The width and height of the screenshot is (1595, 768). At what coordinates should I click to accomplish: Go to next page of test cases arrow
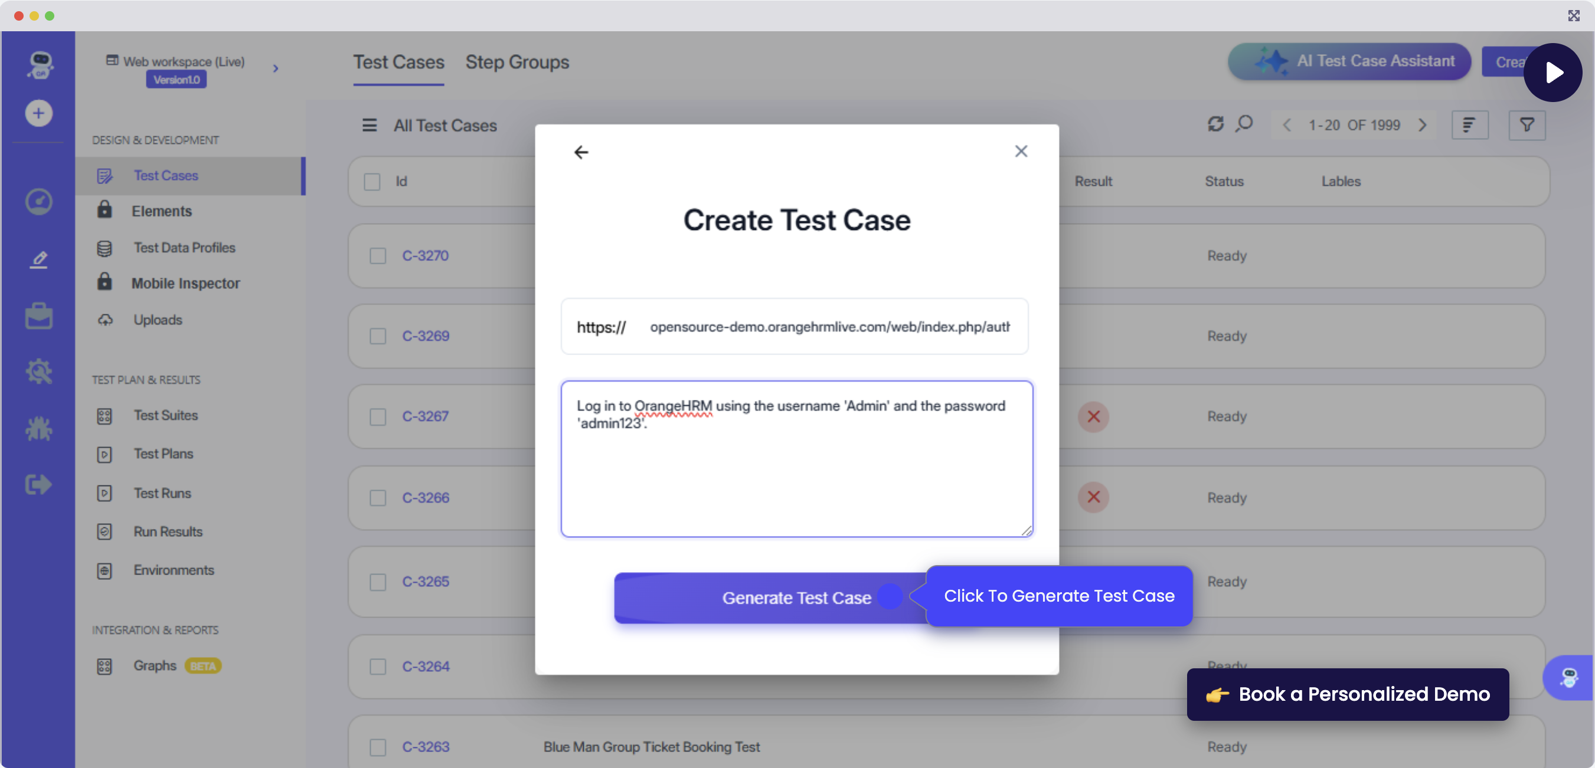pos(1422,125)
